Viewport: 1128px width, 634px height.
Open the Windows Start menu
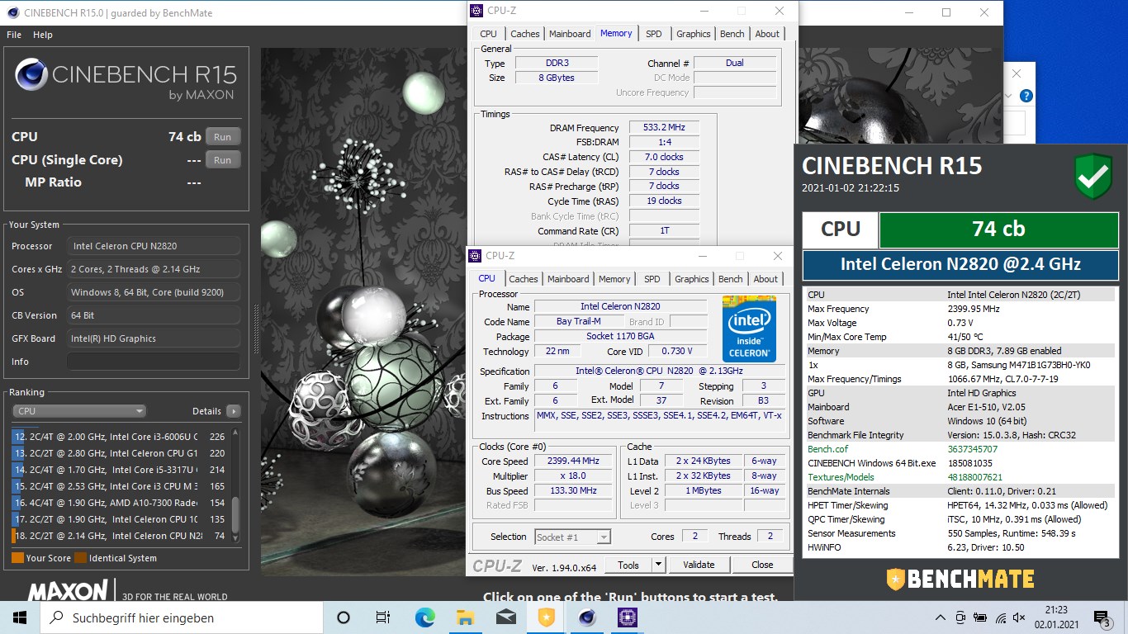pos(20,617)
